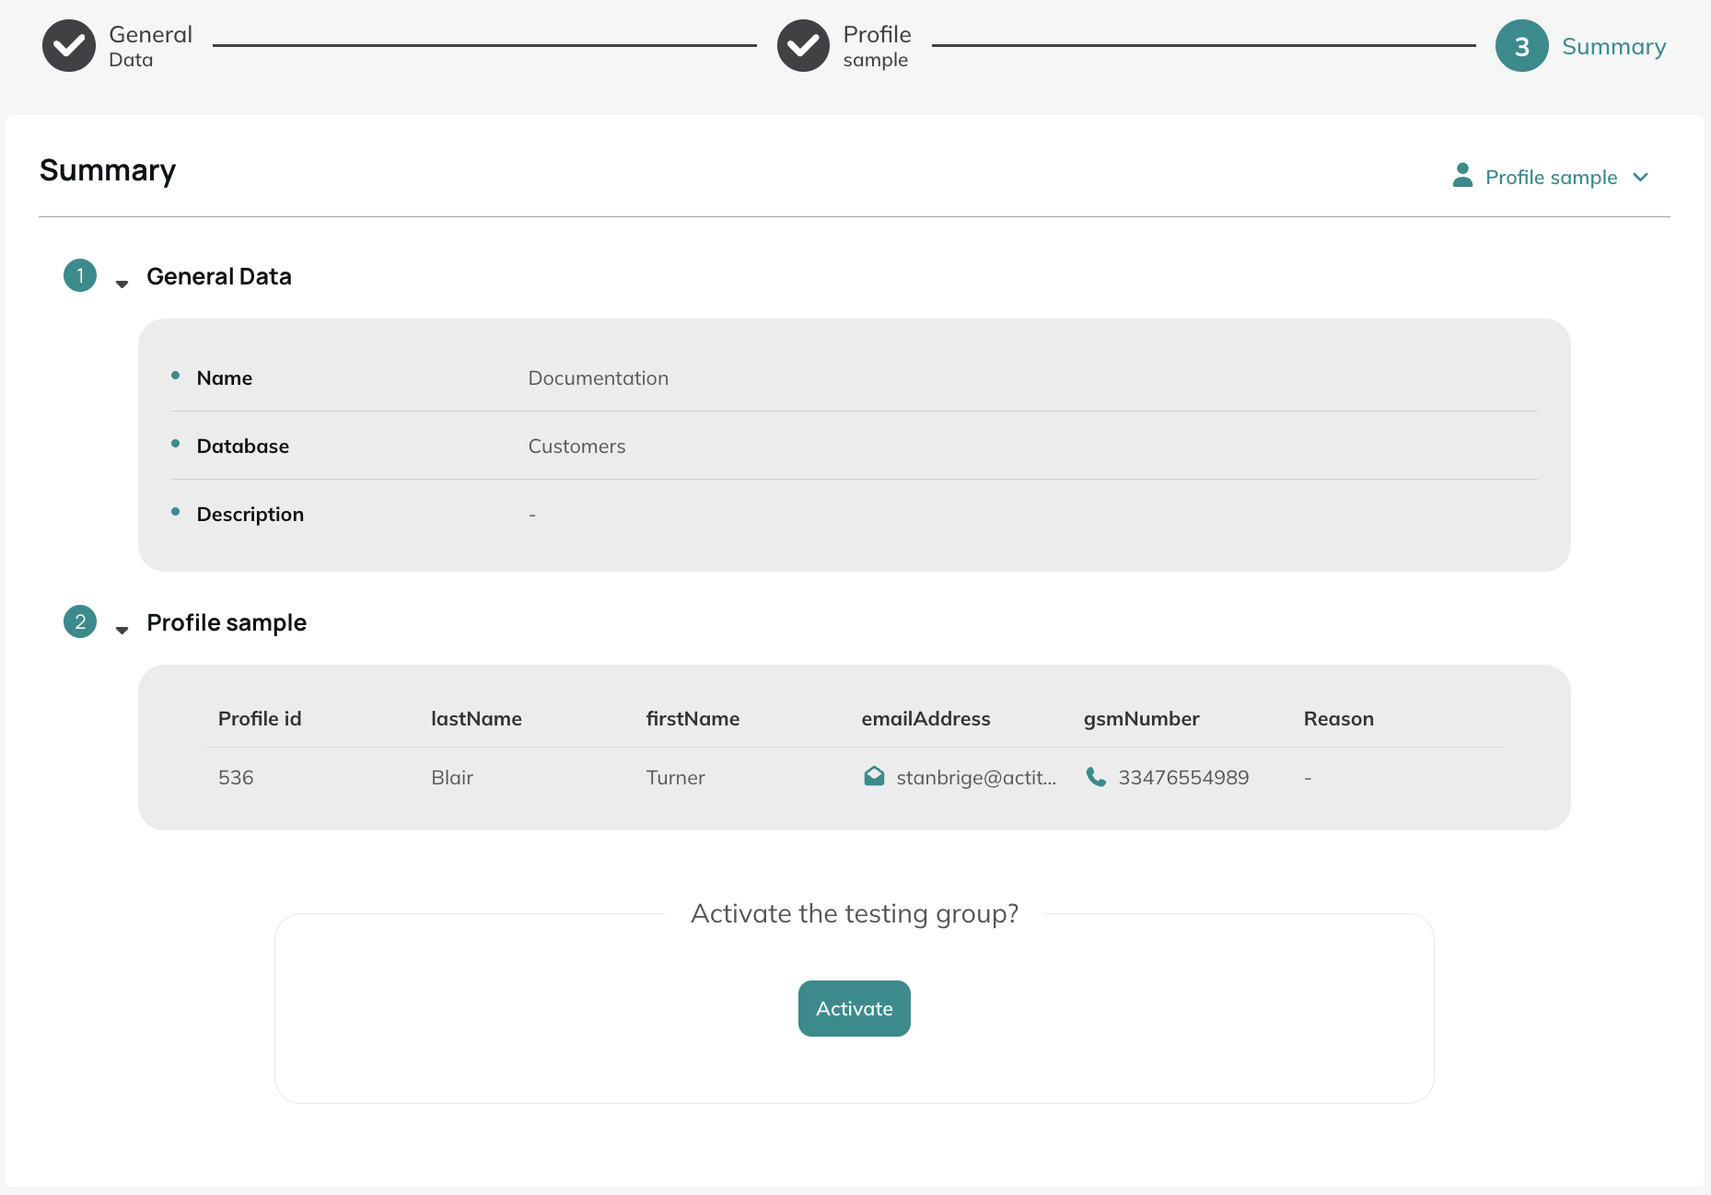This screenshot has height=1195, width=1711.
Task: Click the email envelope icon in the profile row
Action: tap(874, 776)
